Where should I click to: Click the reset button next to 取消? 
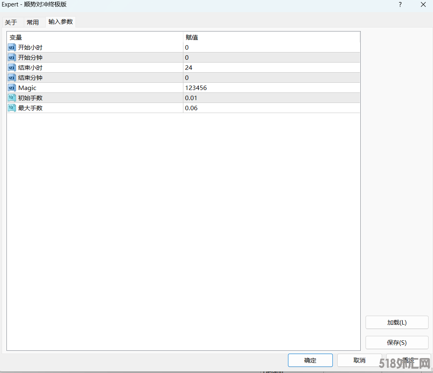[x=408, y=360]
